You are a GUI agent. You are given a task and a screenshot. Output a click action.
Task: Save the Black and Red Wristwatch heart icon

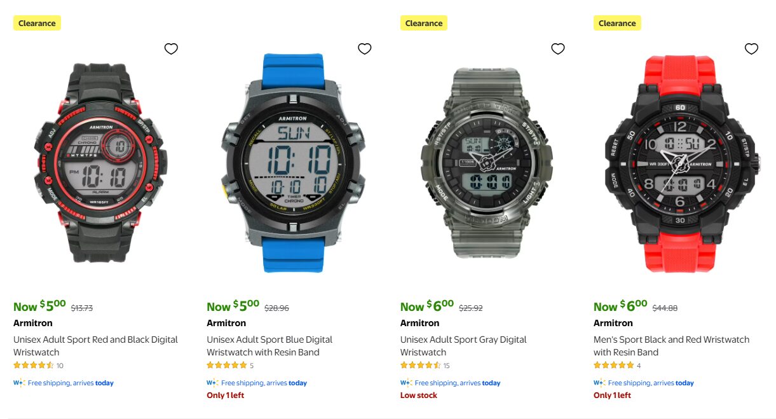click(751, 49)
